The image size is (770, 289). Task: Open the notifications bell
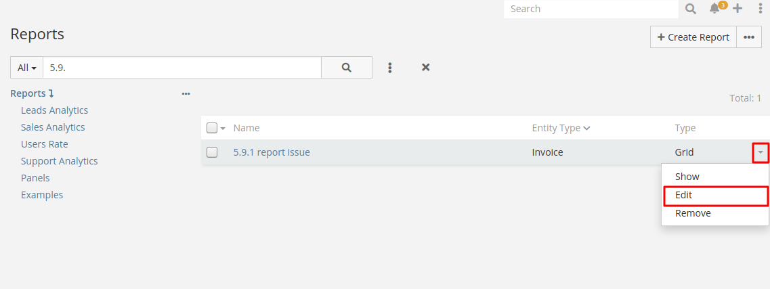(714, 9)
